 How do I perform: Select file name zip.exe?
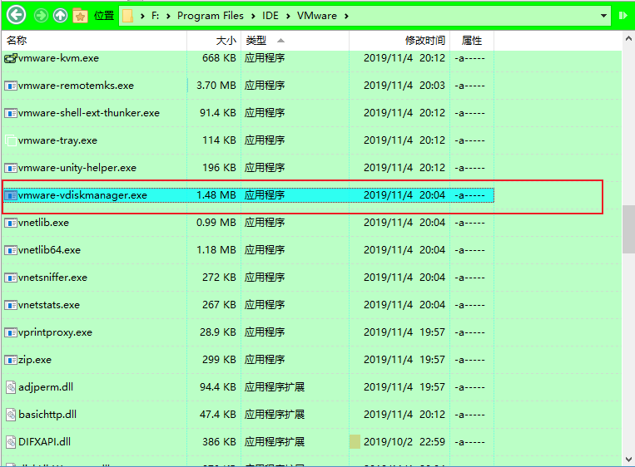(35, 360)
